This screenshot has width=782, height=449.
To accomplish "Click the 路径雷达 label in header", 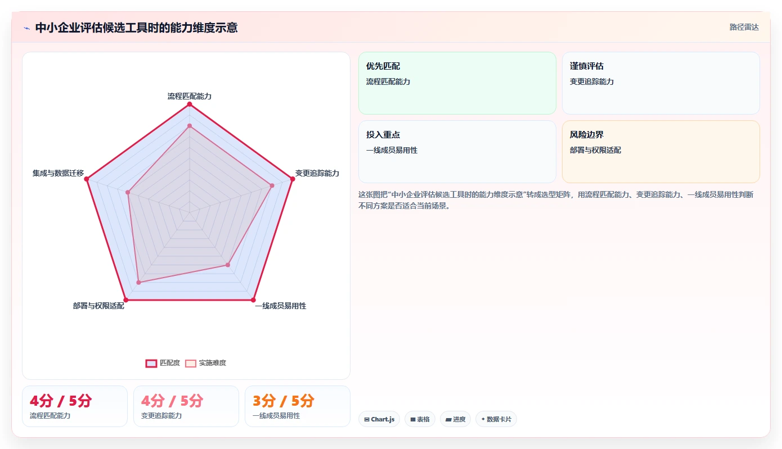I will coord(744,27).
